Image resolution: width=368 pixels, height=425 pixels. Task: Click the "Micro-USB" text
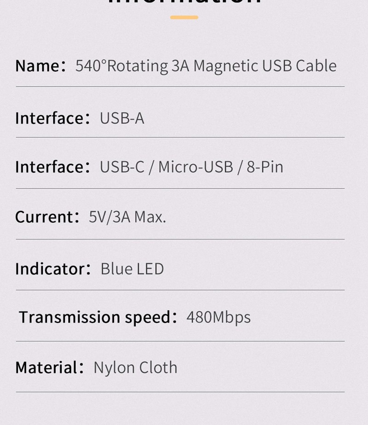click(195, 167)
